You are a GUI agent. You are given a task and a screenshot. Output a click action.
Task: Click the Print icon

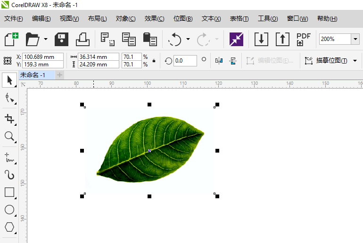coord(82,39)
